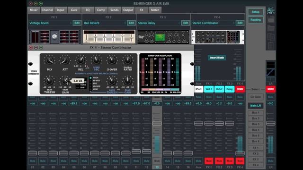
Task: Click the band GAIN knob
Action: point(128,81)
